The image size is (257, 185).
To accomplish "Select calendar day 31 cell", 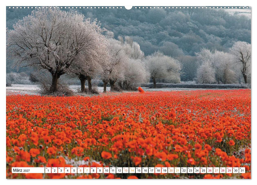I will click(242, 170).
